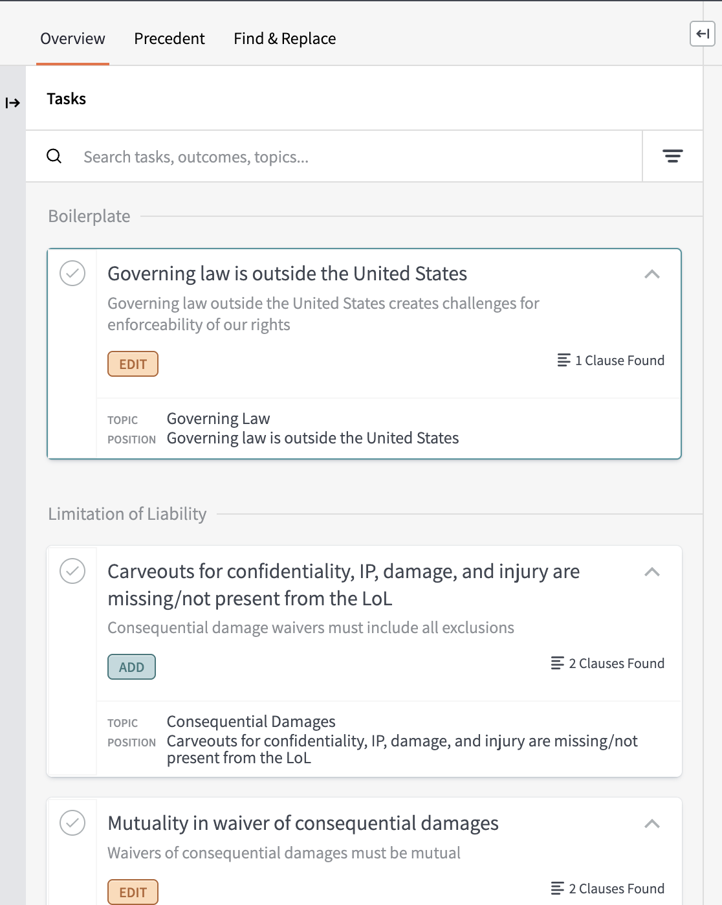The width and height of the screenshot is (722, 905).
Task: Click the Limitation of Liability section heading
Action: tap(127, 514)
